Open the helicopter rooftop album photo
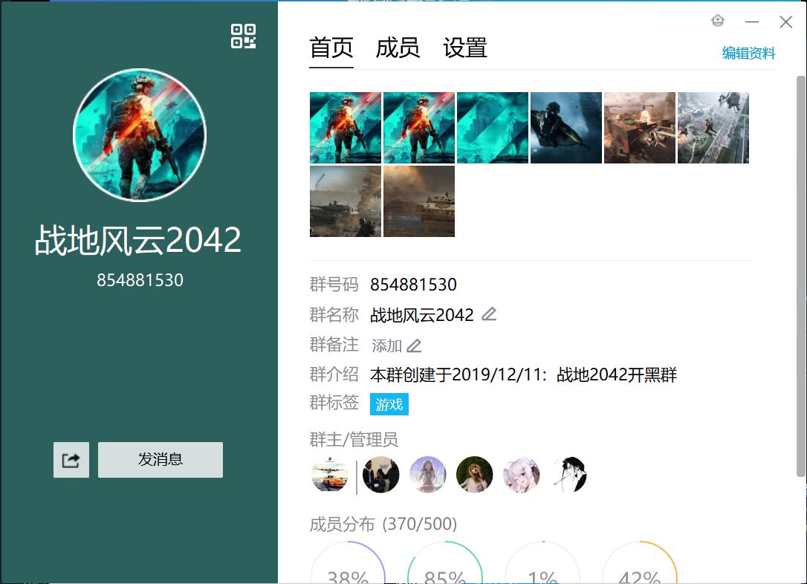 pyautogui.click(x=640, y=128)
